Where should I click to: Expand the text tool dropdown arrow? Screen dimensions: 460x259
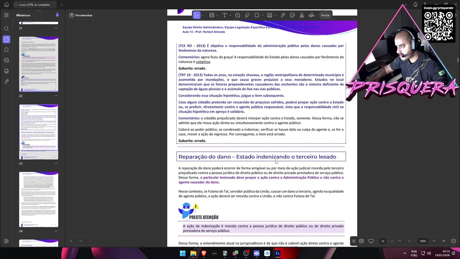[x=230, y=15]
